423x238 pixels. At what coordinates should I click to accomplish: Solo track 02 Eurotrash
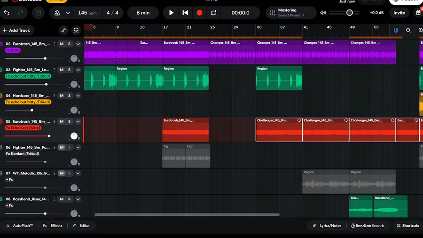[70, 44]
